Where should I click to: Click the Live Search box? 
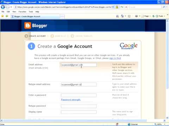(145, 7)
